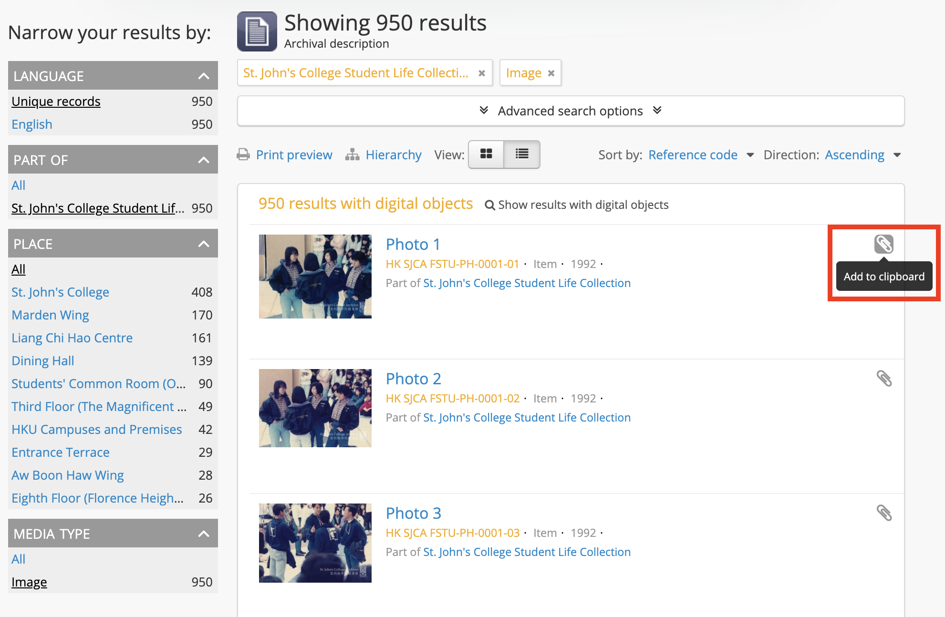Click the archival description document icon
945x617 pixels.
tap(257, 31)
